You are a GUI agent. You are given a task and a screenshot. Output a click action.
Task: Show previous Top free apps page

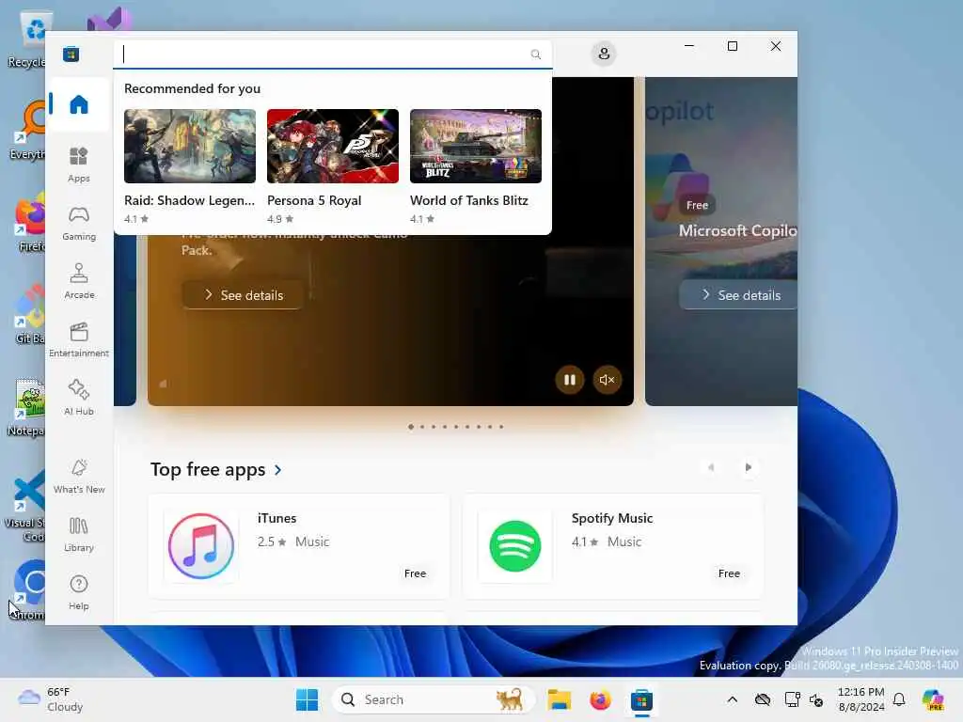click(x=711, y=467)
